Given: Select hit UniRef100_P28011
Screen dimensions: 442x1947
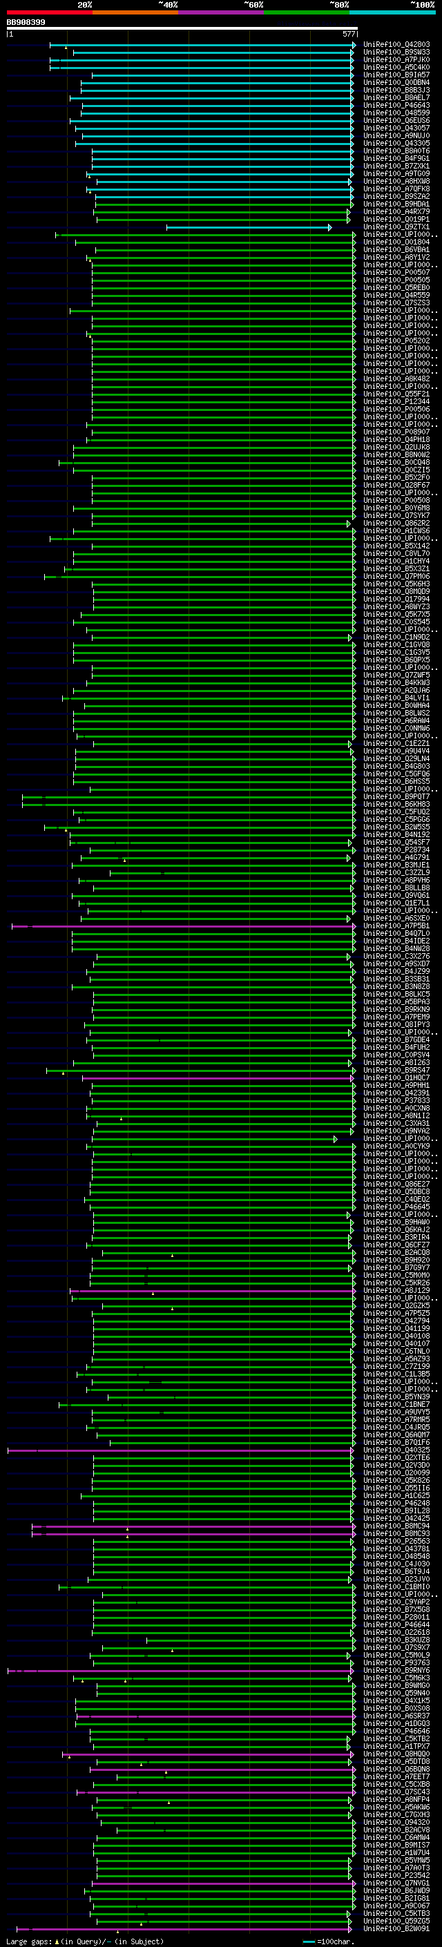Looking at the screenshot, I should 396,1618.
